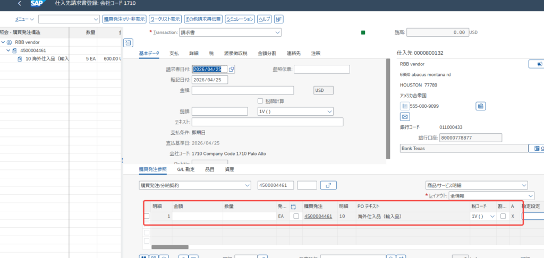Click the back arrow in SAP header
Viewport: 544px width, 258px height.
(x=20, y=4)
